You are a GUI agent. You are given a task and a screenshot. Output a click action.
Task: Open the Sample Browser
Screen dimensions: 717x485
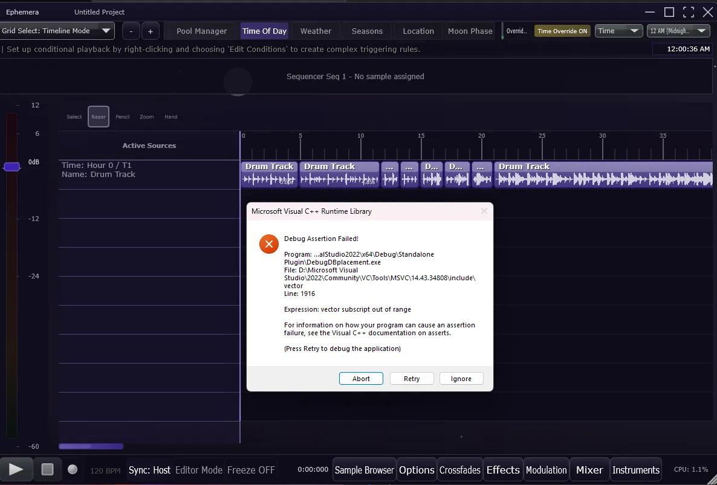point(364,469)
